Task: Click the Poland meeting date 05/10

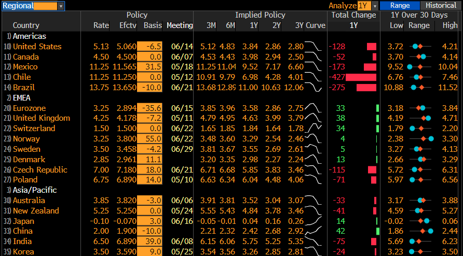Action: pyautogui.click(x=182, y=180)
